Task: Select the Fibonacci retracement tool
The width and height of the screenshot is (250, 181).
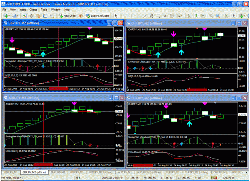Action: click(158, 16)
